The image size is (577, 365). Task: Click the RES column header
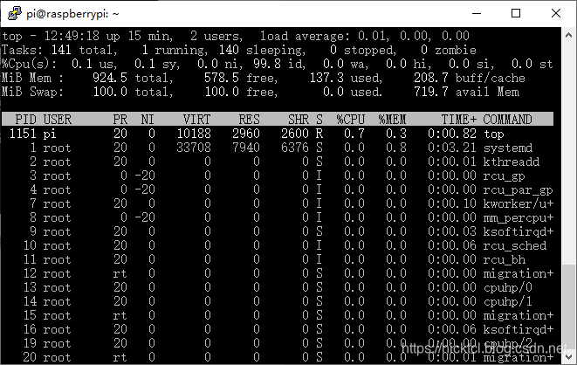pyautogui.click(x=249, y=120)
